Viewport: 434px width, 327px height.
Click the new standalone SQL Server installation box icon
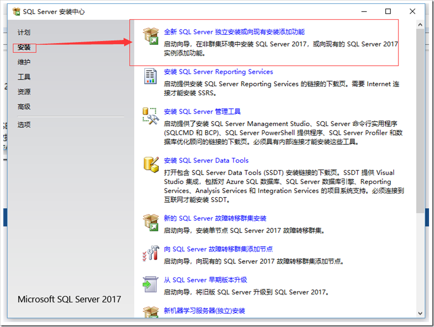coord(151,36)
